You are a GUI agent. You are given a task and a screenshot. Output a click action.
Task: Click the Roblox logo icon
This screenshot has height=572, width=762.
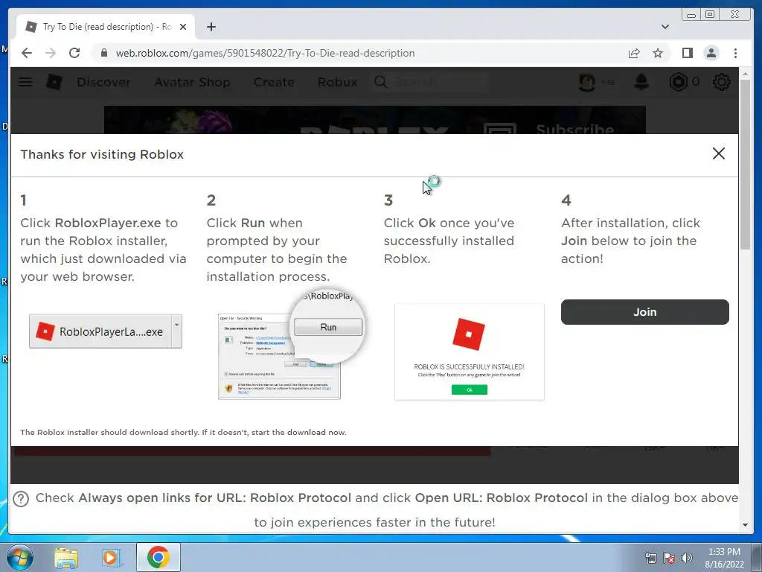tap(54, 82)
